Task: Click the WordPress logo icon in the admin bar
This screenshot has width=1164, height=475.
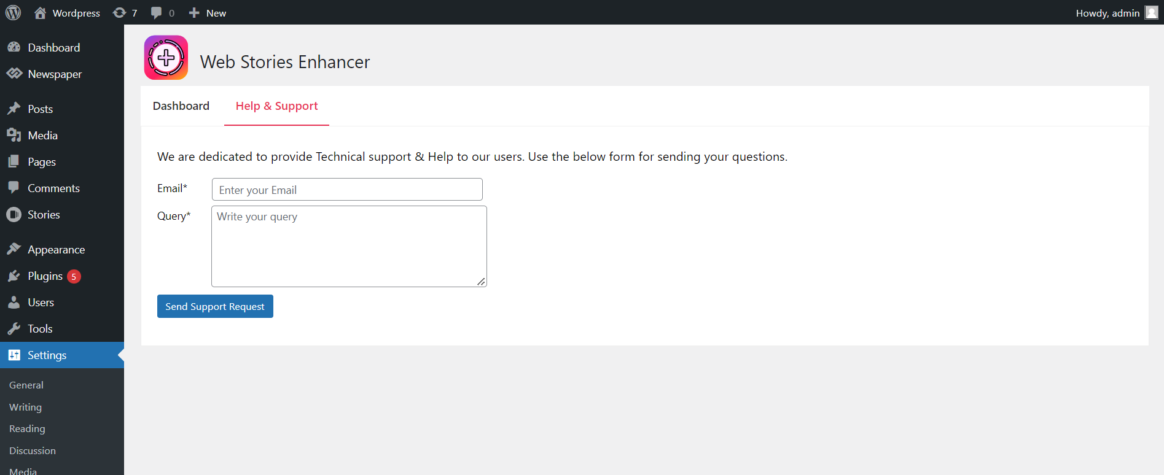Action: [x=13, y=12]
